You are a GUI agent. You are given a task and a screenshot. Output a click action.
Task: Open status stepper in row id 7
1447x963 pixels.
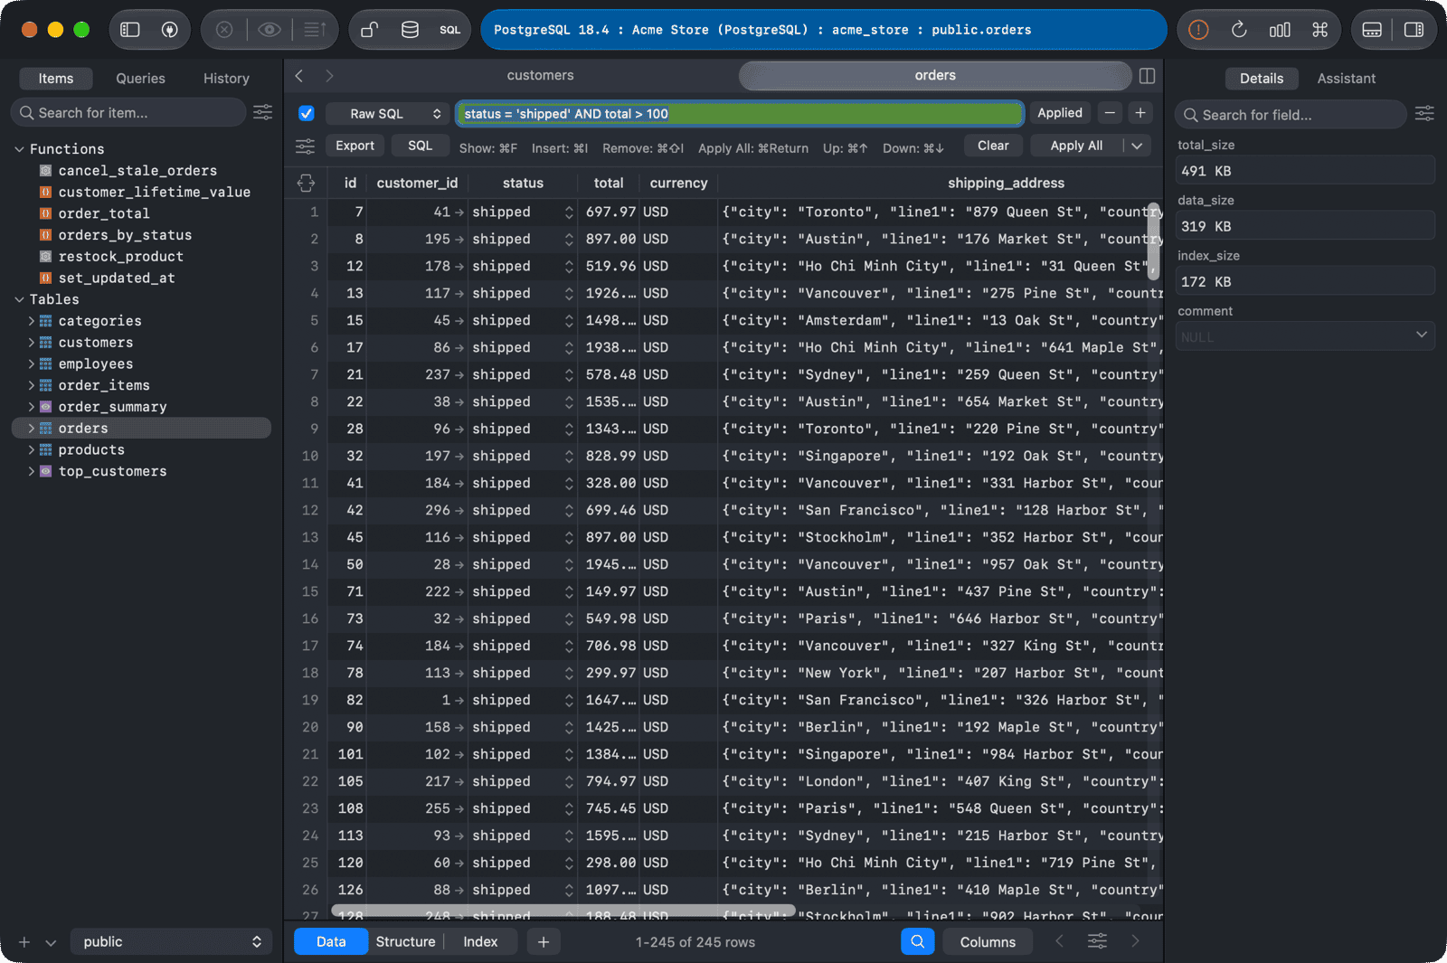tap(569, 212)
